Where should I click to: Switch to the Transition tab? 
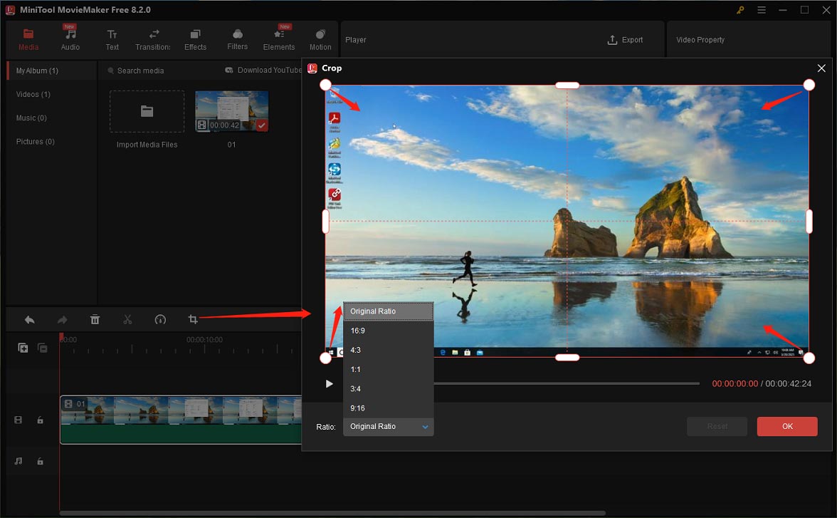coord(152,40)
